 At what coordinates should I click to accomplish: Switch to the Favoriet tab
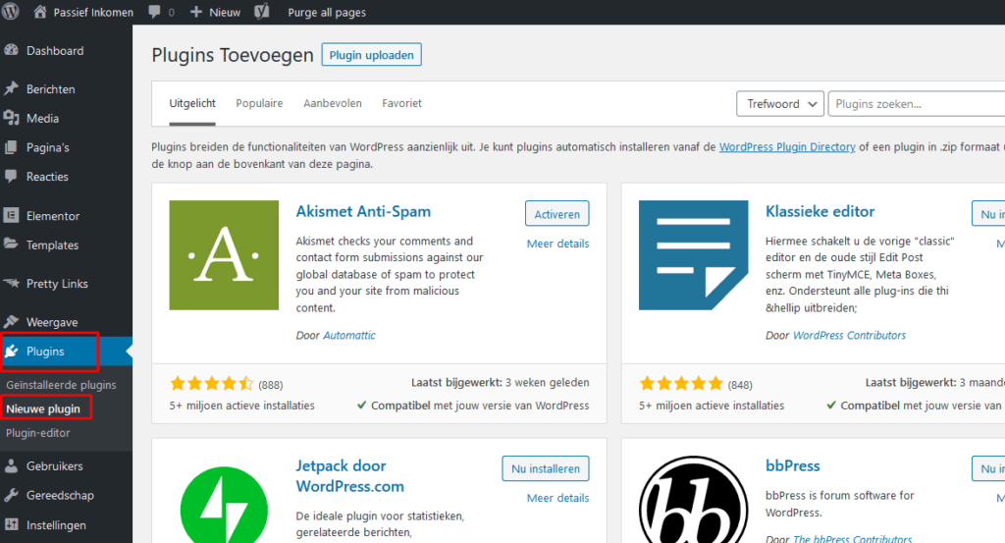(x=401, y=103)
